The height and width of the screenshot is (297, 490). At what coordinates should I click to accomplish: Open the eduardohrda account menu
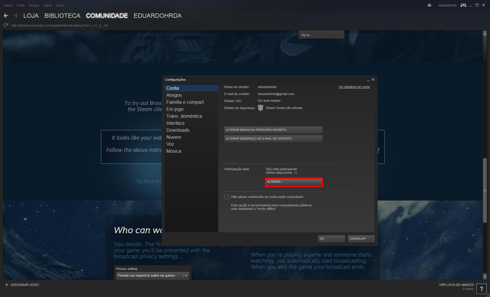tap(447, 5)
